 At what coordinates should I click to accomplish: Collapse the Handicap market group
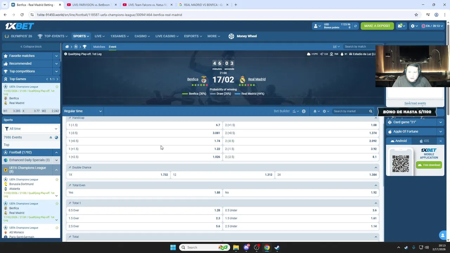pyautogui.click(x=376, y=118)
